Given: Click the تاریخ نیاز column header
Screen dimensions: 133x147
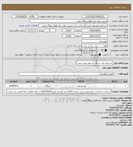Looking at the screenshot, I should (14, 81).
